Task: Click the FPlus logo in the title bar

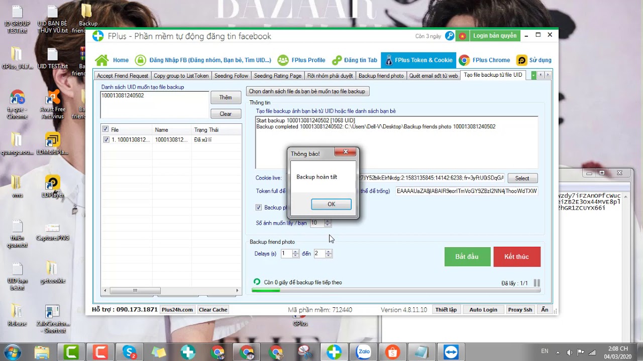Action: [x=98, y=36]
